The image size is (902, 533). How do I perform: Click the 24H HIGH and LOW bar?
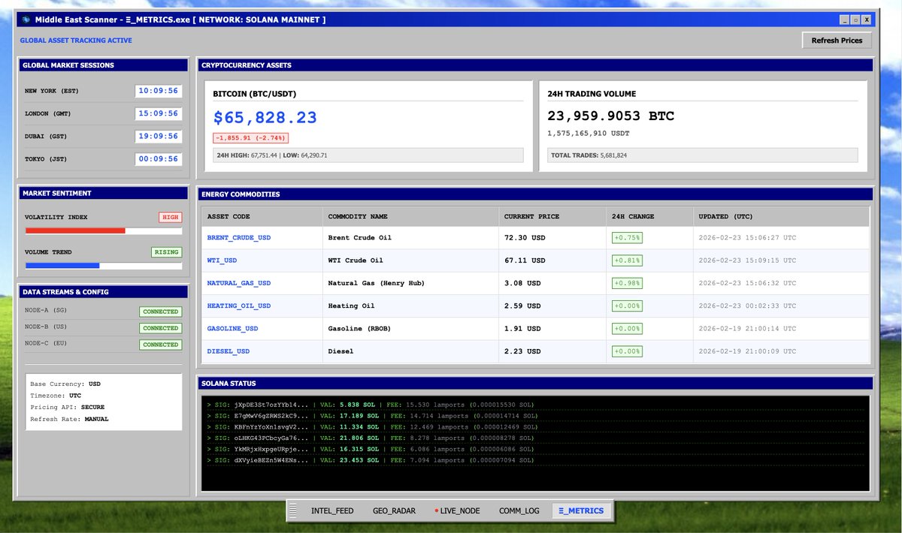tap(368, 155)
